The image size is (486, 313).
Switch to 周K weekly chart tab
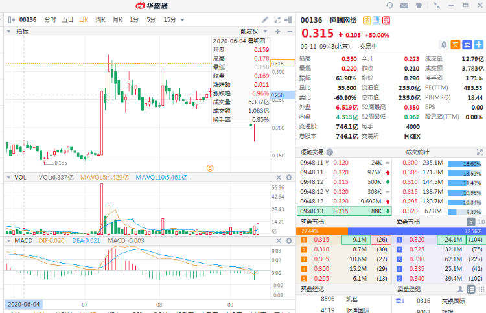click(x=100, y=19)
